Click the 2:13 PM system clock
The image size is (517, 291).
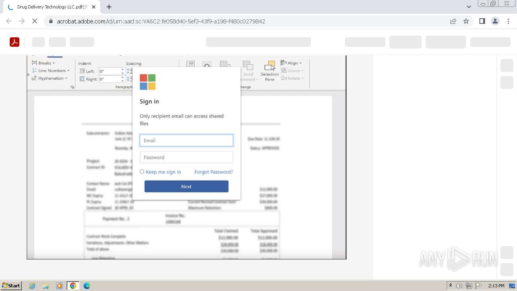pos(496,286)
